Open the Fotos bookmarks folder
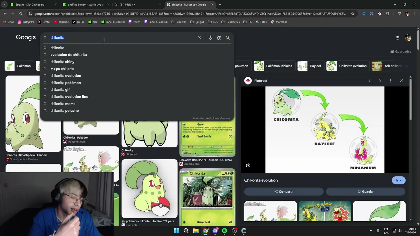The height and width of the screenshot is (236, 420). [x=261, y=22]
